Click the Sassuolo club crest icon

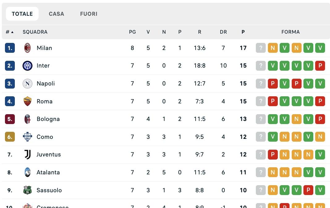click(27, 190)
